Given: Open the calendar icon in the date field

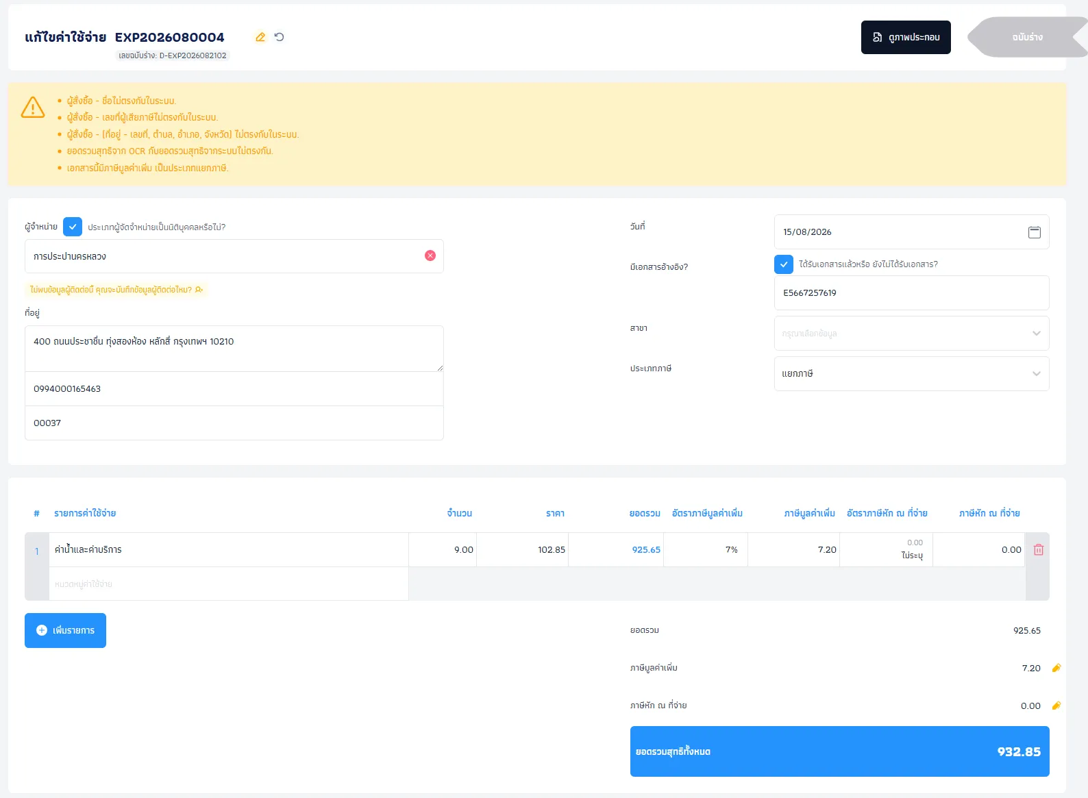Looking at the screenshot, I should (1035, 232).
